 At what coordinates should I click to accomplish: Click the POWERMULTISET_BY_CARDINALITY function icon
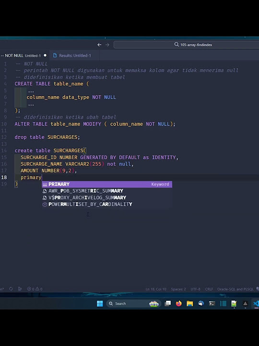click(x=45, y=204)
